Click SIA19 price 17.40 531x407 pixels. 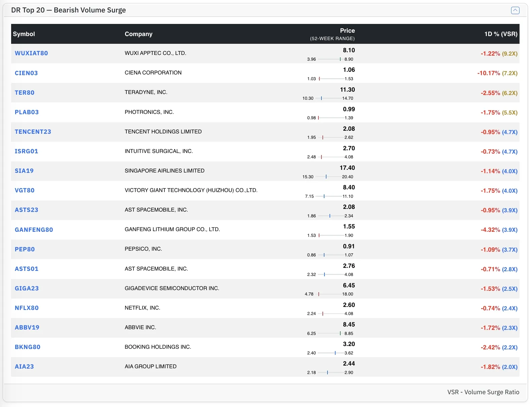(x=347, y=168)
